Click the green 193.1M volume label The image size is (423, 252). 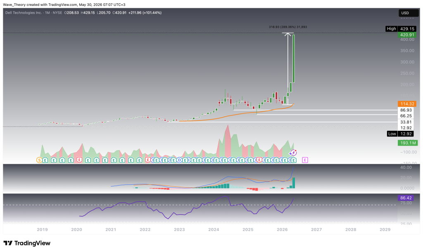pos(408,143)
